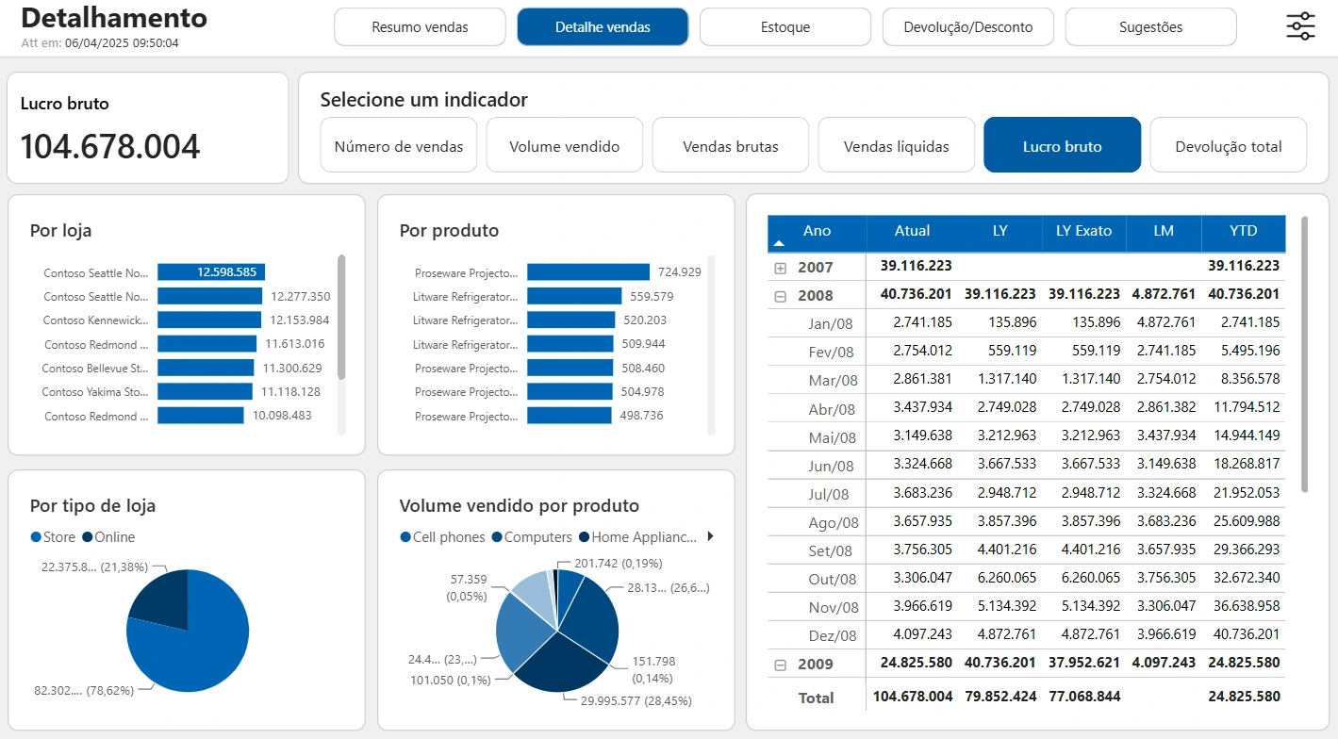Click the Lucro bruto card value 104.678.004
Viewport: 1338px width, 739px height.
tap(110, 147)
